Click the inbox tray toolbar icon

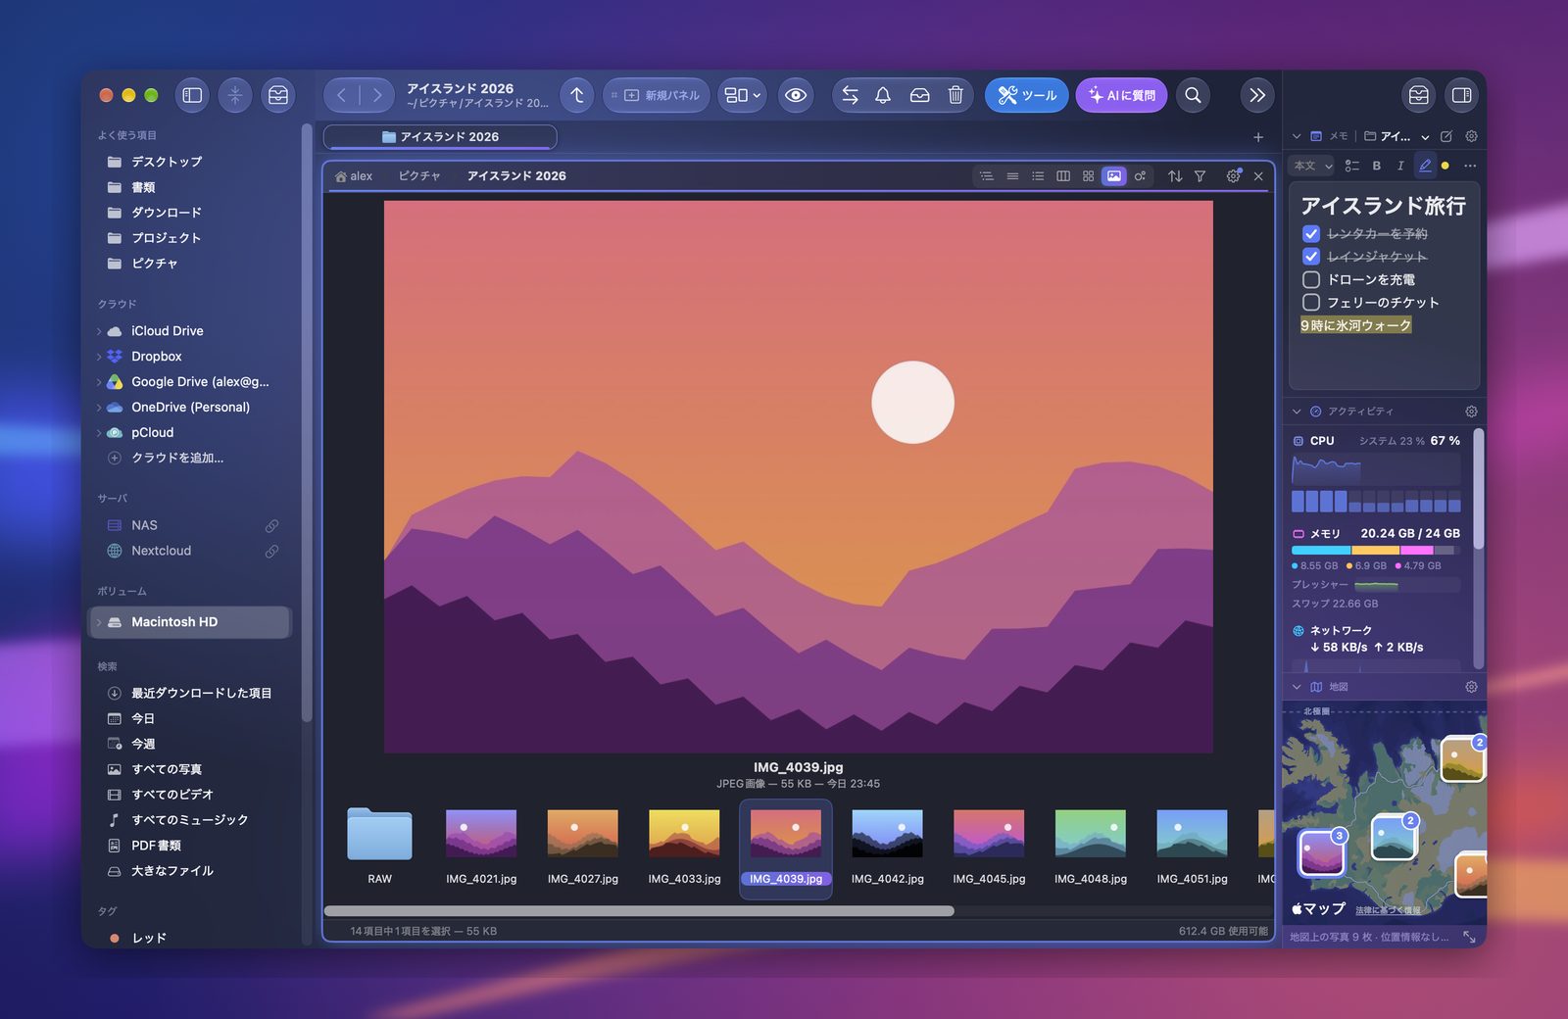(x=919, y=95)
